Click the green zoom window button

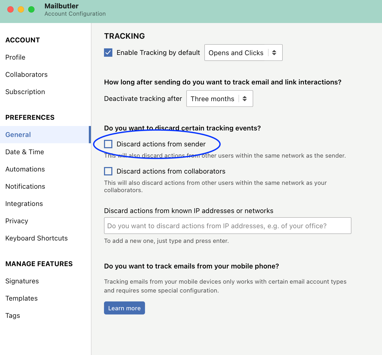(x=31, y=9)
